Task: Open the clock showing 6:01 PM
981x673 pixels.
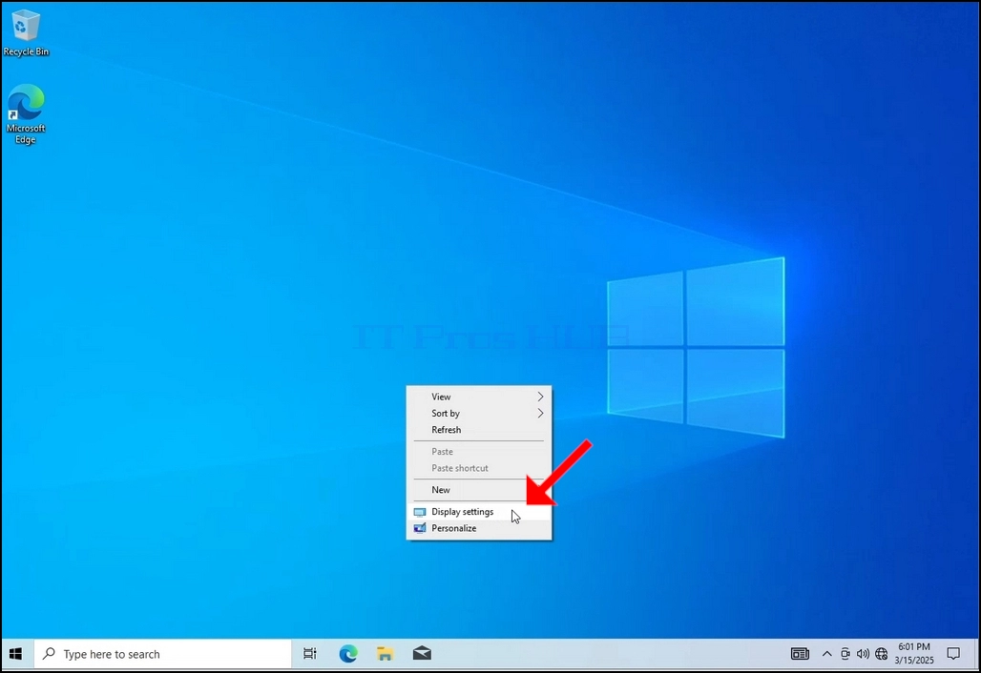Action: click(x=914, y=654)
